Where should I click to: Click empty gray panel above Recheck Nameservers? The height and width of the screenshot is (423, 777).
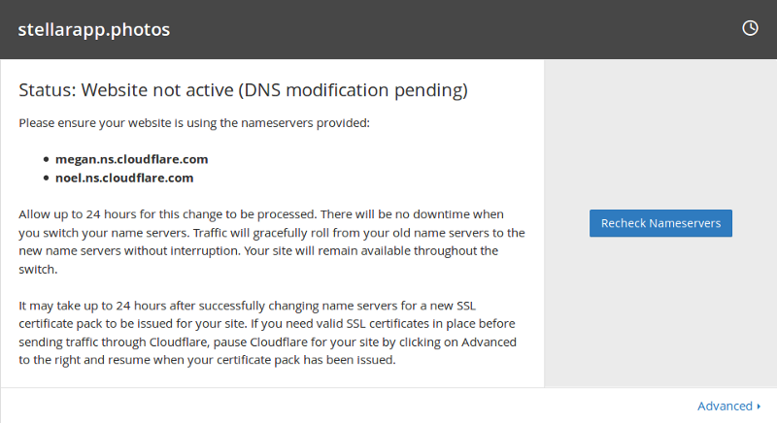pos(660,134)
